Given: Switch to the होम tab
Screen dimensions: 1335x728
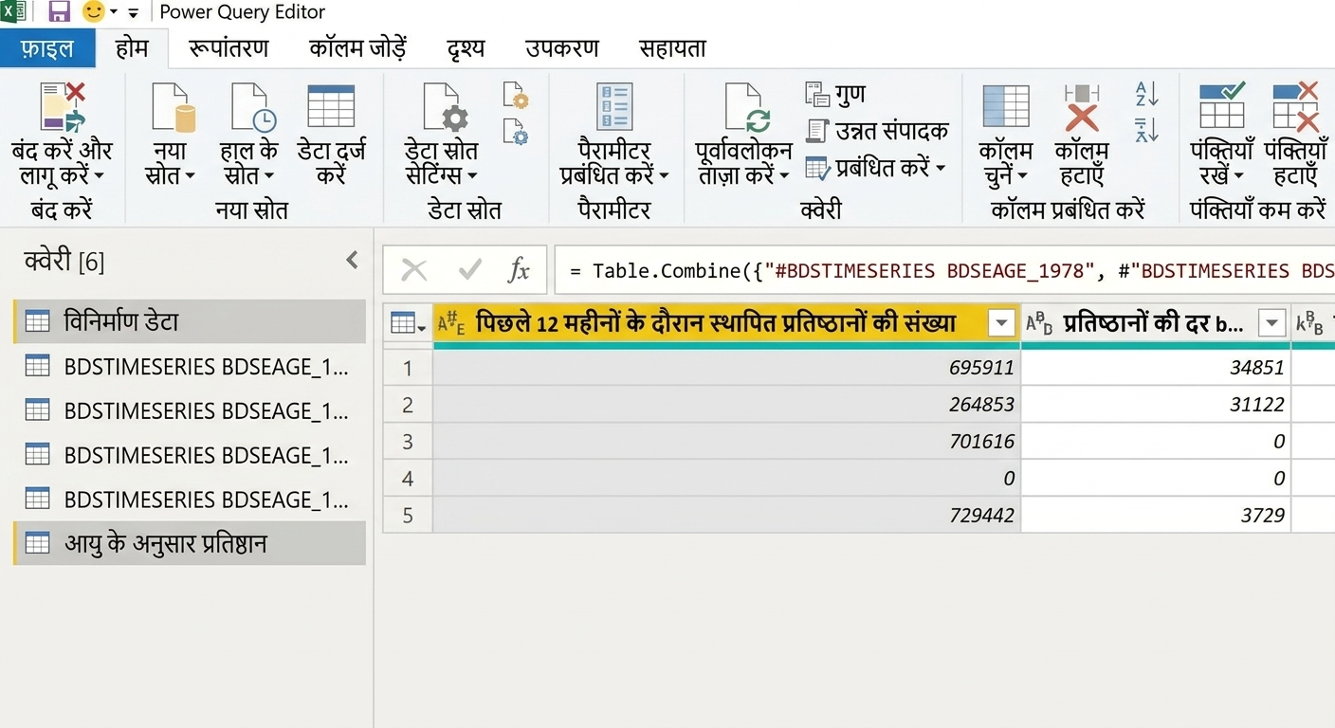Looking at the screenshot, I should pos(132,48).
